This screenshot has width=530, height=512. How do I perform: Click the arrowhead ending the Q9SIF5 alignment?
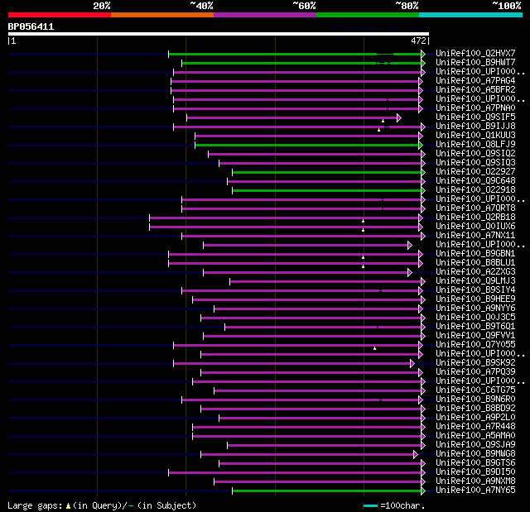click(399, 117)
